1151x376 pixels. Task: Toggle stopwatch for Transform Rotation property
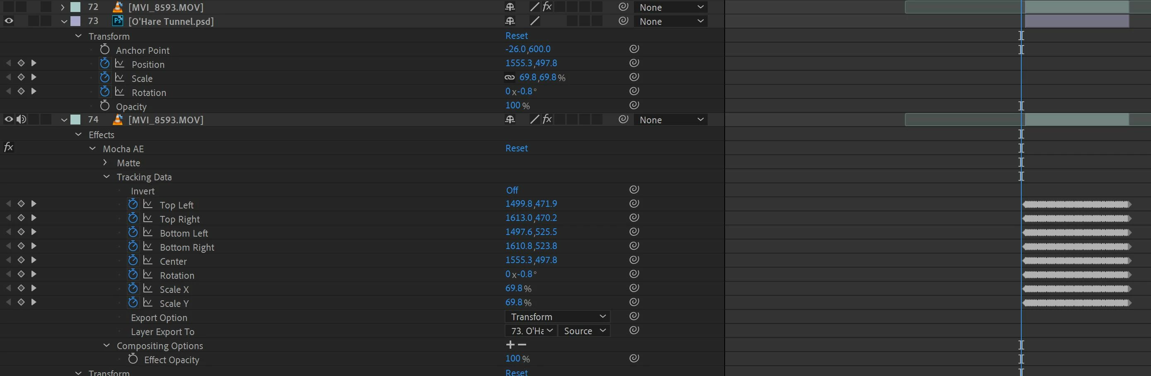click(104, 91)
